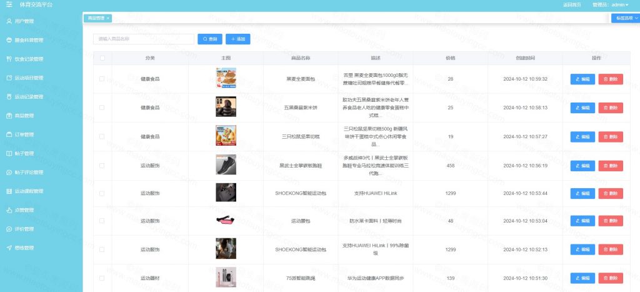Click the description 防水莱卡面料丨轻薄时尚
The width and height of the screenshot is (640, 292).
(x=376, y=221)
